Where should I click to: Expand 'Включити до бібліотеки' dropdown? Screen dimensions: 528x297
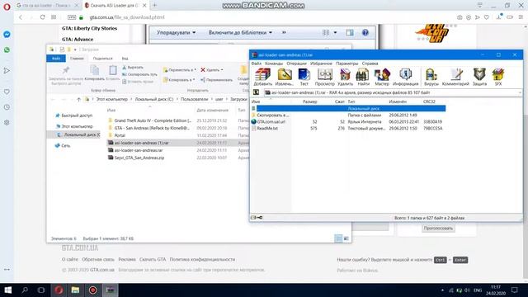240,33
